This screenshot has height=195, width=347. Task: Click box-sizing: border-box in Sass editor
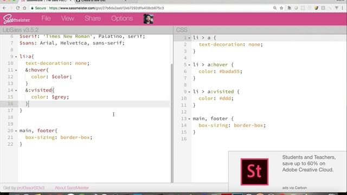click(x=59, y=137)
